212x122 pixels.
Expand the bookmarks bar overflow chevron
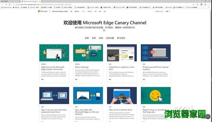[209, 7]
